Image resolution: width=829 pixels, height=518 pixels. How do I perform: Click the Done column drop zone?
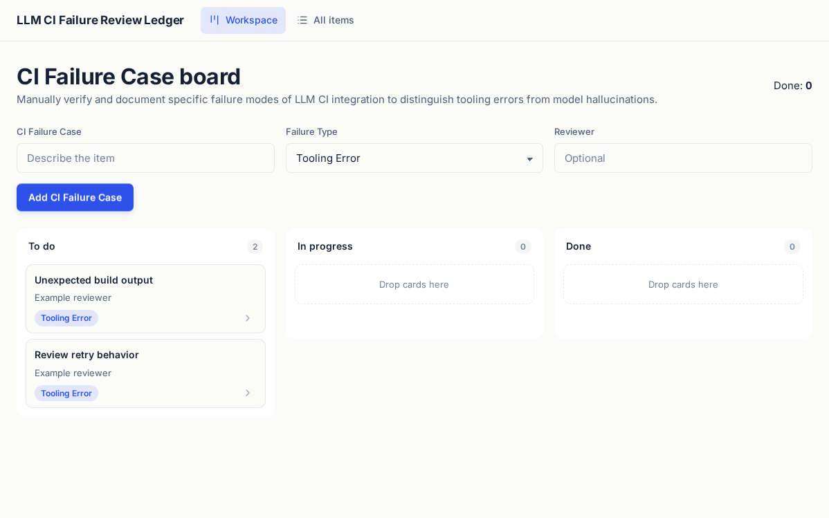[x=683, y=284]
